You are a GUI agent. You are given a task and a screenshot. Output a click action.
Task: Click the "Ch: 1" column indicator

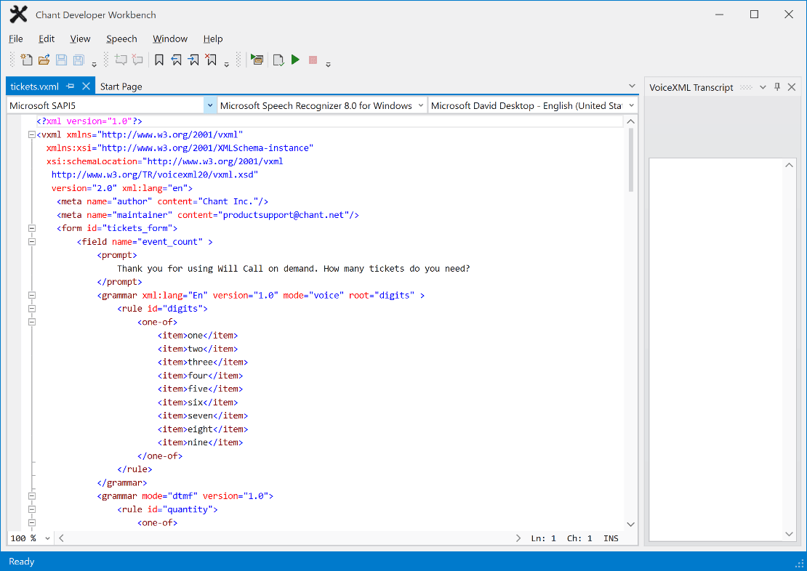coord(579,538)
